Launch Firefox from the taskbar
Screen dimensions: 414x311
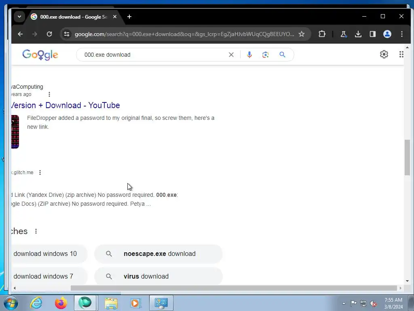61,303
